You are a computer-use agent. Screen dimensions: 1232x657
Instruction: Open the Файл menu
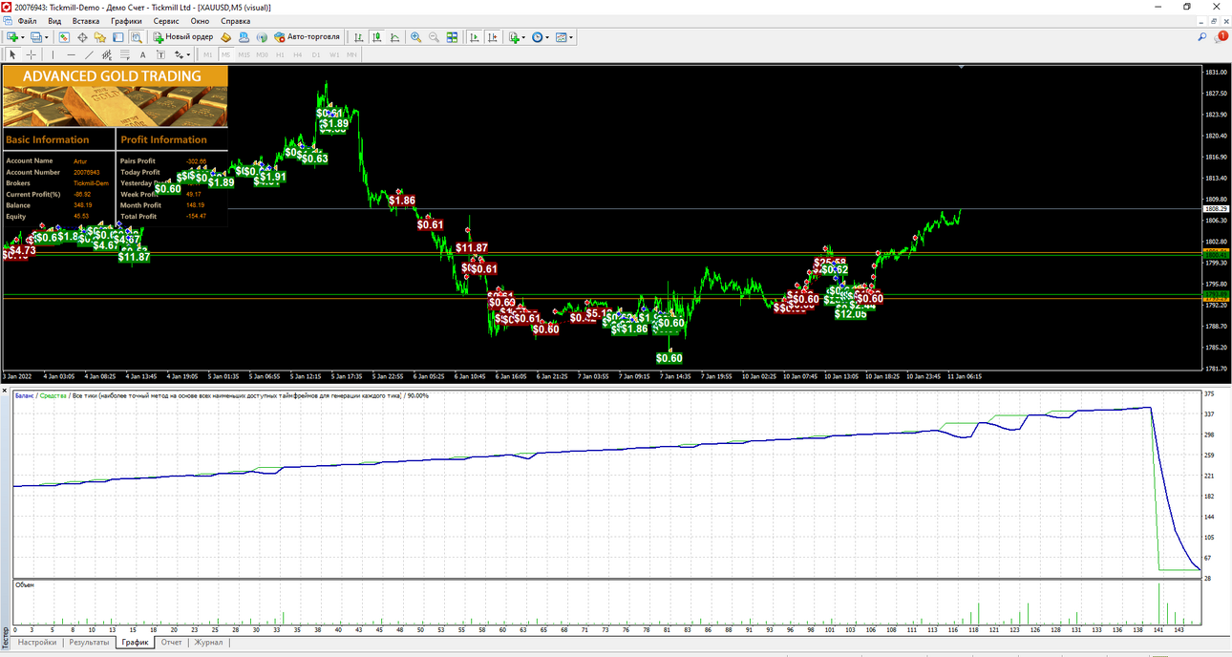point(27,21)
